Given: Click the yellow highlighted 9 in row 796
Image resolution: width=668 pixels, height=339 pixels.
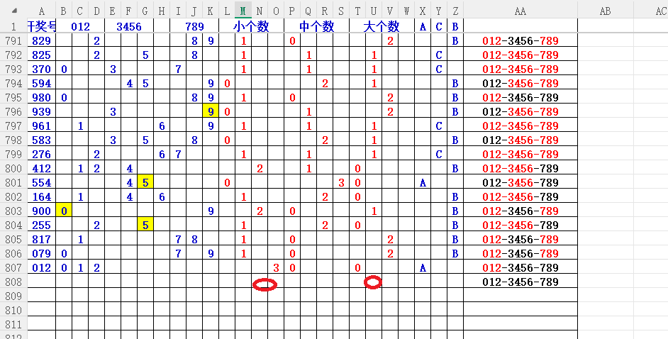Looking at the screenshot, I should pyautogui.click(x=211, y=111).
